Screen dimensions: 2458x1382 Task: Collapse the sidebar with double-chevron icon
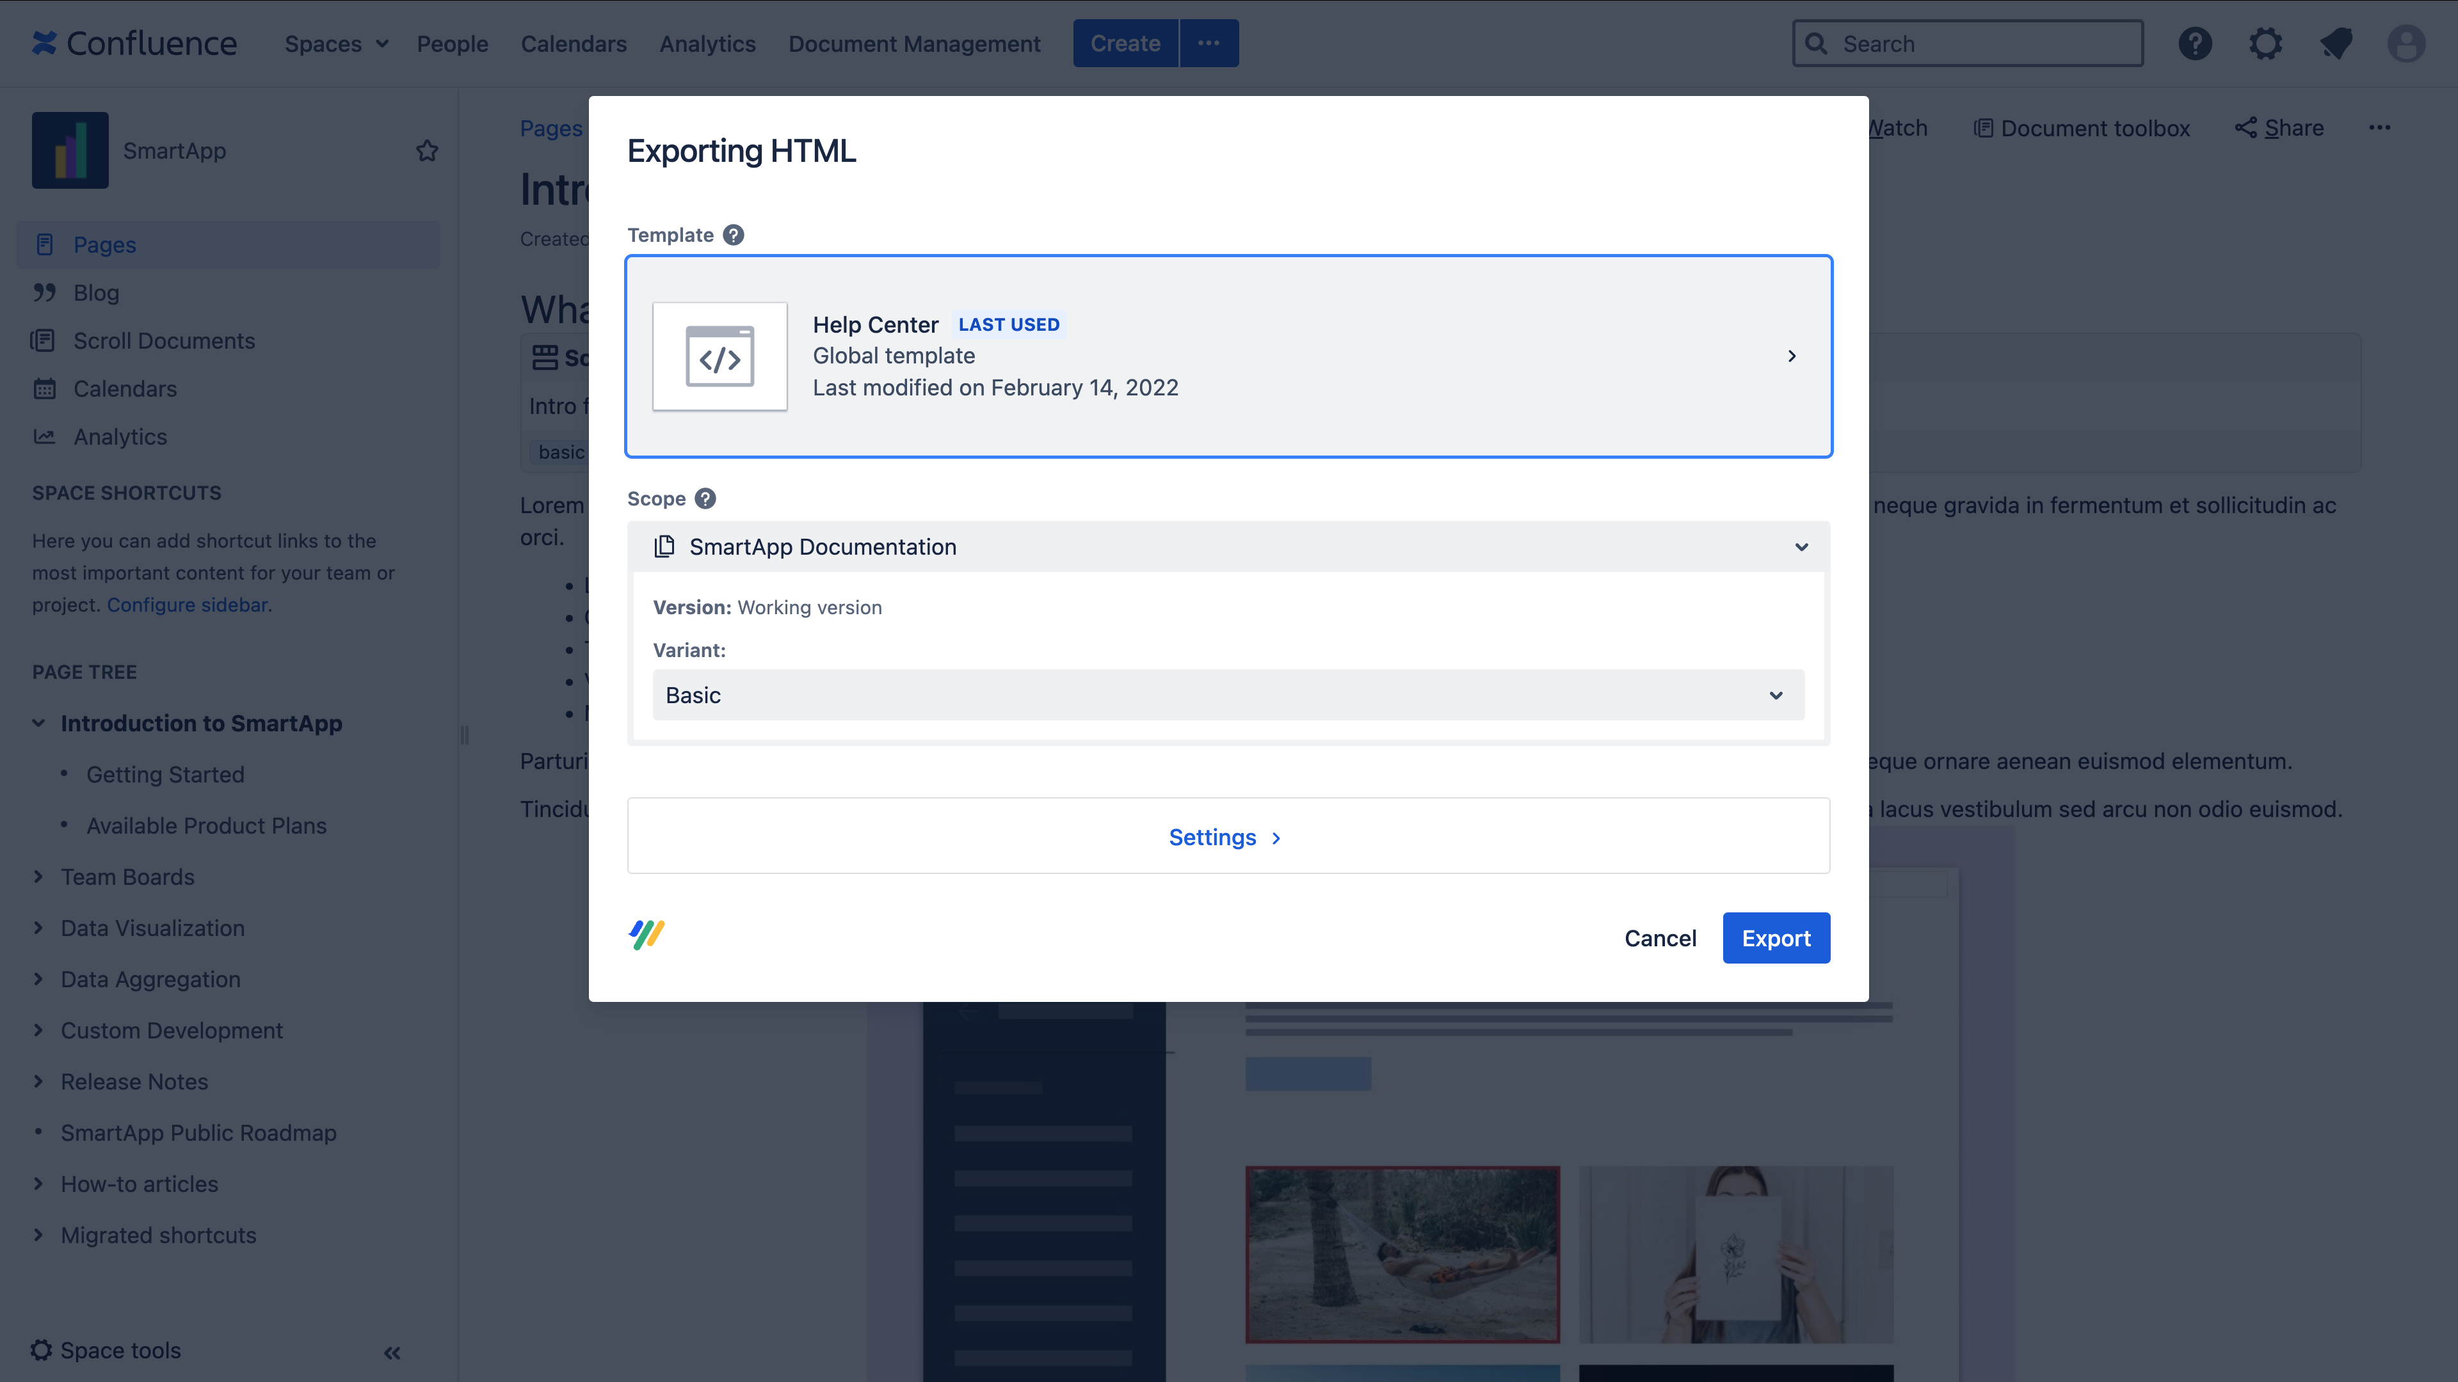tap(392, 1353)
